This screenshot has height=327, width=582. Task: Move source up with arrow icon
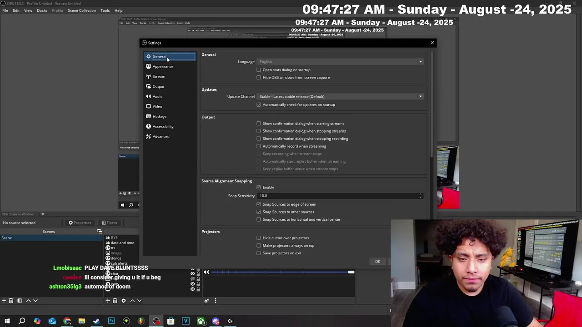pyautogui.click(x=132, y=301)
